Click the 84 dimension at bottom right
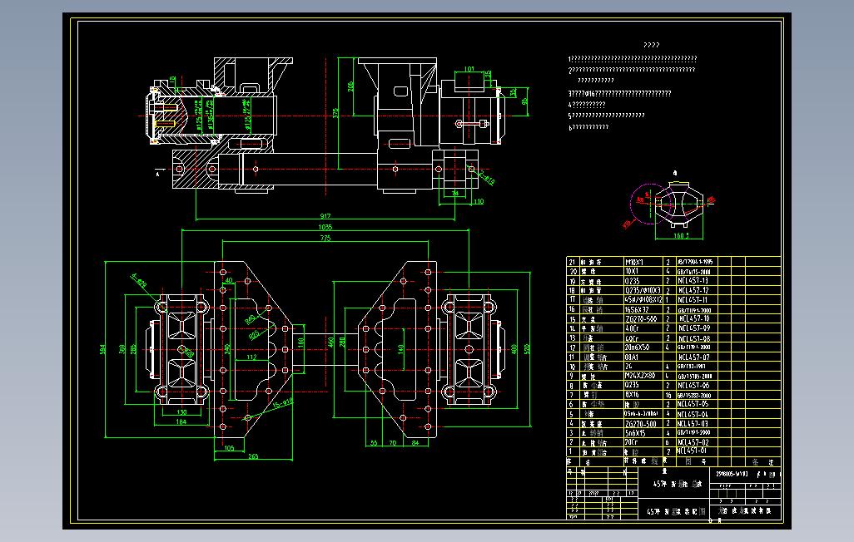The height and width of the screenshot is (542, 854). coord(415,443)
